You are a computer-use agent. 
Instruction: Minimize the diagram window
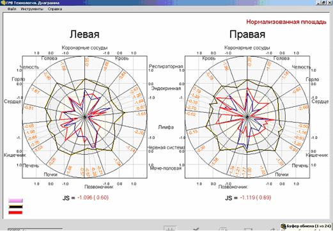[319, 3]
